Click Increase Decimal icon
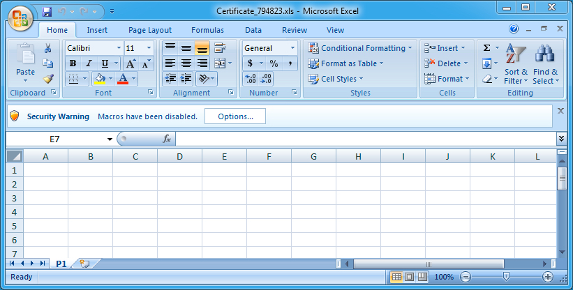Viewport: 573px width, 290px height. (251, 79)
